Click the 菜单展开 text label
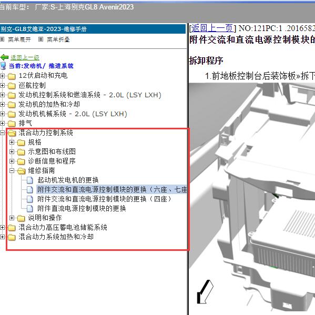 (19, 39)
